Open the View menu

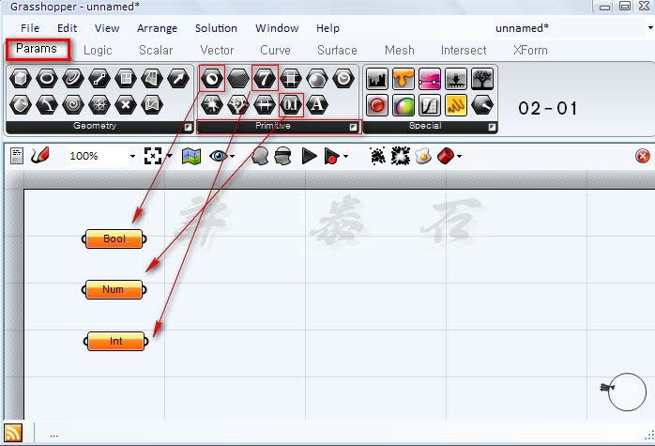pos(107,28)
